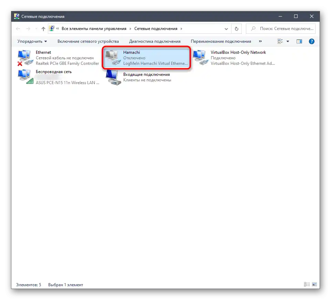Click the search magnifier icon
The height and width of the screenshot is (300, 331).
[x=253, y=29]
